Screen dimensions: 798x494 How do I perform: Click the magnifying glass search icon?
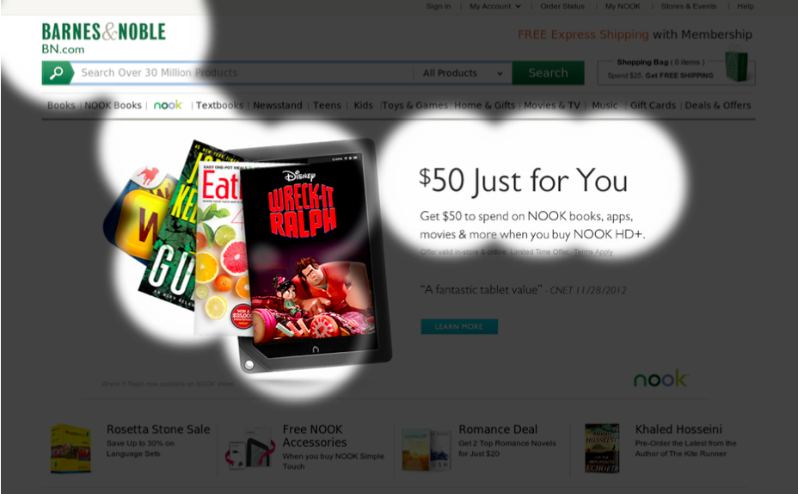tap(56, 73)
